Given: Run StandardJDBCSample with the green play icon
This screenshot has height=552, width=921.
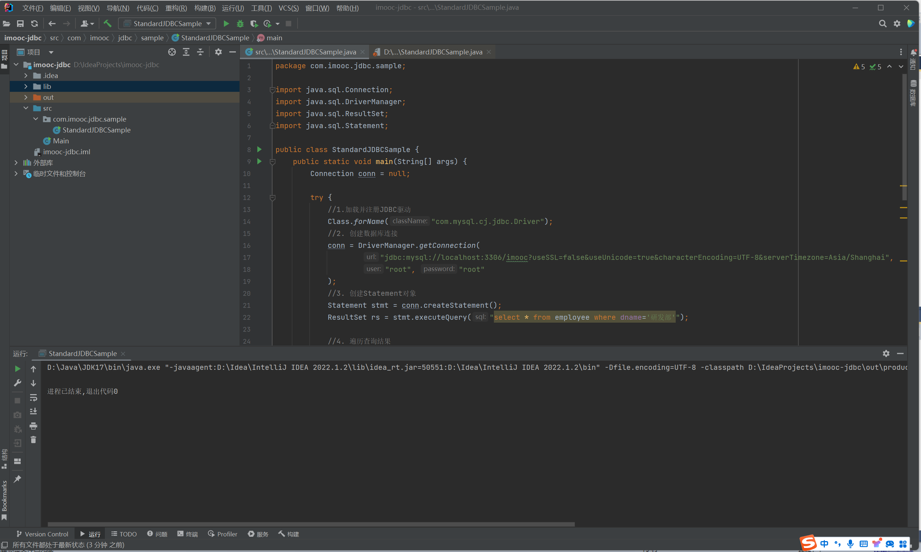Looking at the screenshot, I should (x=226, y=24).
